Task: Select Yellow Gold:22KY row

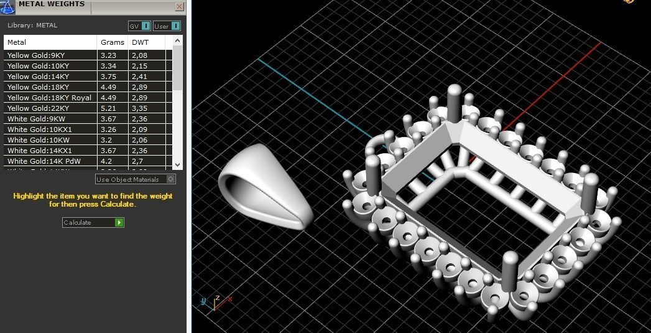Action: (88, 108)
